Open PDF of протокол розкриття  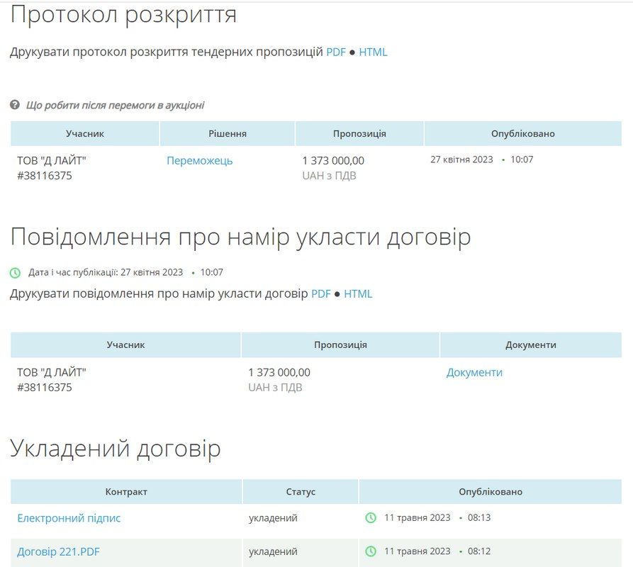point(335,52)
